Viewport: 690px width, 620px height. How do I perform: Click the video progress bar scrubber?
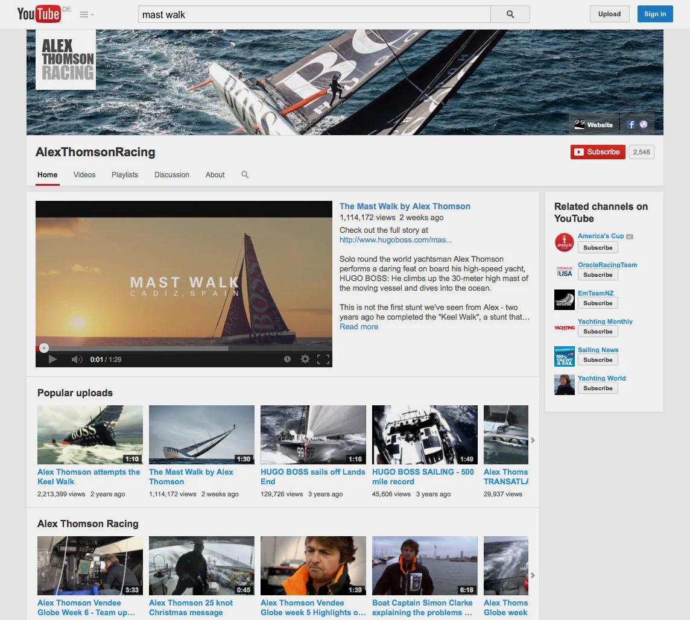coord(43,348)
